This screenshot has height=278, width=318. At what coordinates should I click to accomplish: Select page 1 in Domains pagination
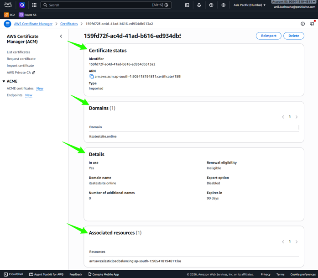coord(290,117)
